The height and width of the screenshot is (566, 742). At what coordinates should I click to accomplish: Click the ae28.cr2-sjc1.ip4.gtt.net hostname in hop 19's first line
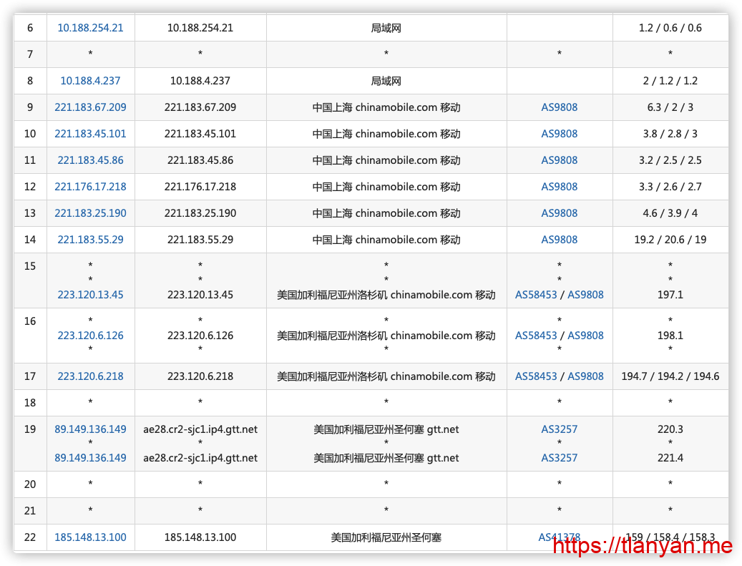[x=200, y=429]
